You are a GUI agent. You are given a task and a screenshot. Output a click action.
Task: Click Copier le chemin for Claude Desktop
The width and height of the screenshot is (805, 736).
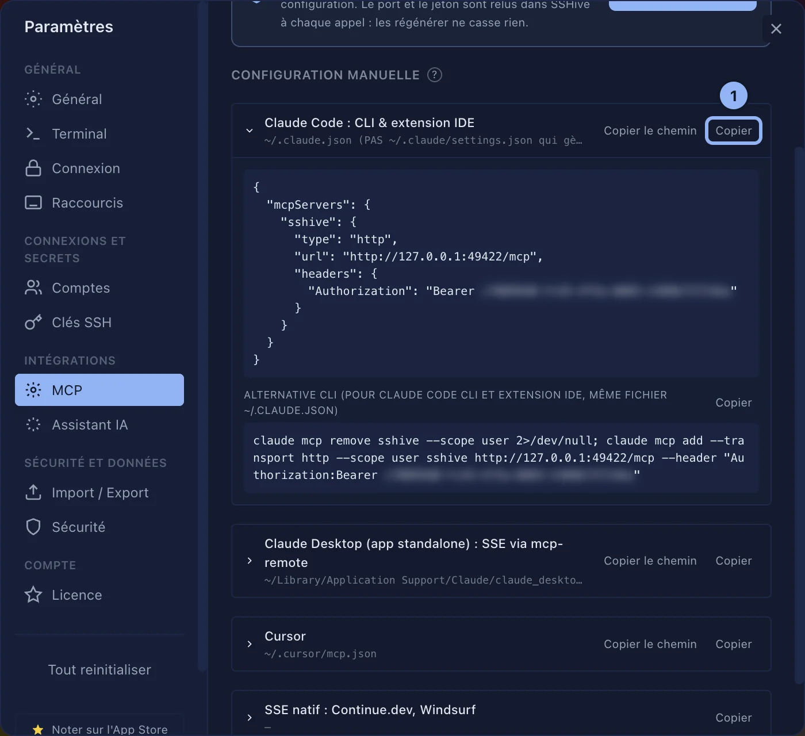pos(650,561)
